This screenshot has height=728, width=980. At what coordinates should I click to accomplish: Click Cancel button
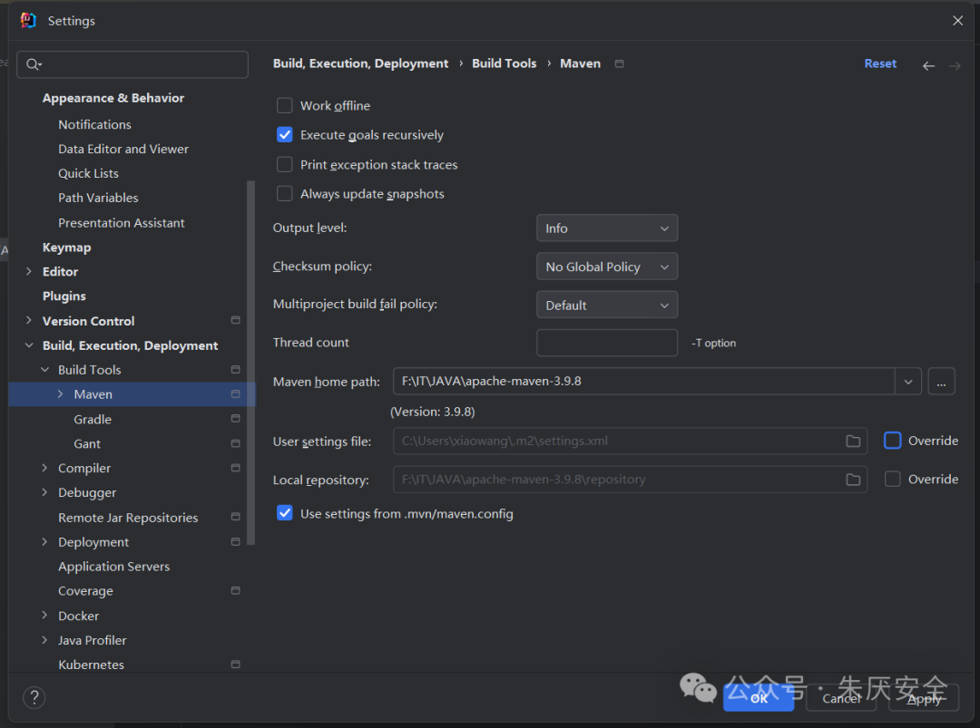(841, 698)
